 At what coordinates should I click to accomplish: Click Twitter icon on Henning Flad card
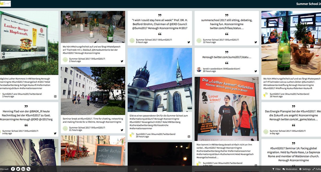(x=55, y=133)
